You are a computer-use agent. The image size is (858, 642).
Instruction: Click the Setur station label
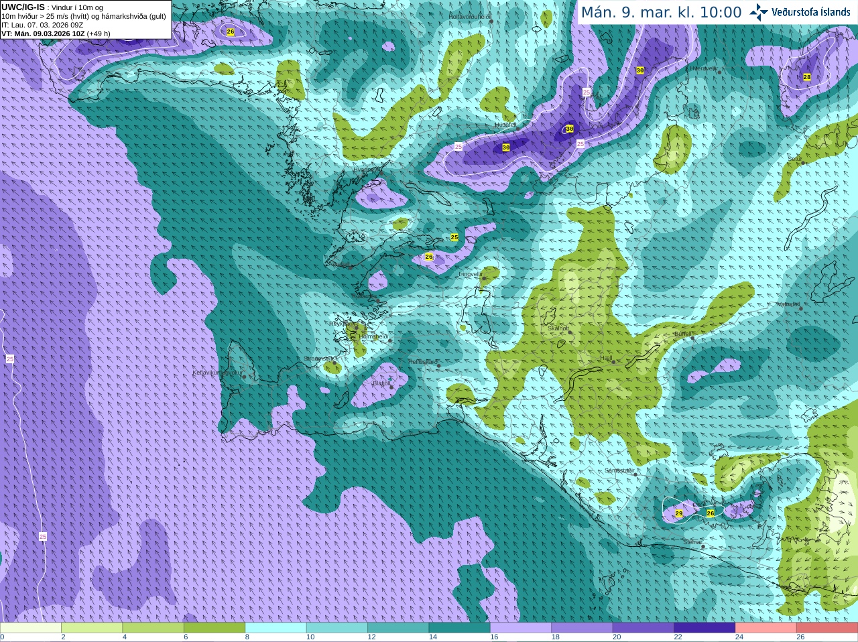click(794, 159)
